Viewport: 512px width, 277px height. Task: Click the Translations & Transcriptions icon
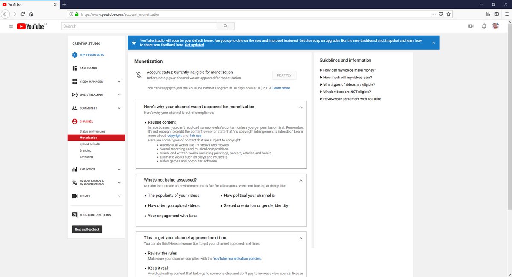[75, 182]
